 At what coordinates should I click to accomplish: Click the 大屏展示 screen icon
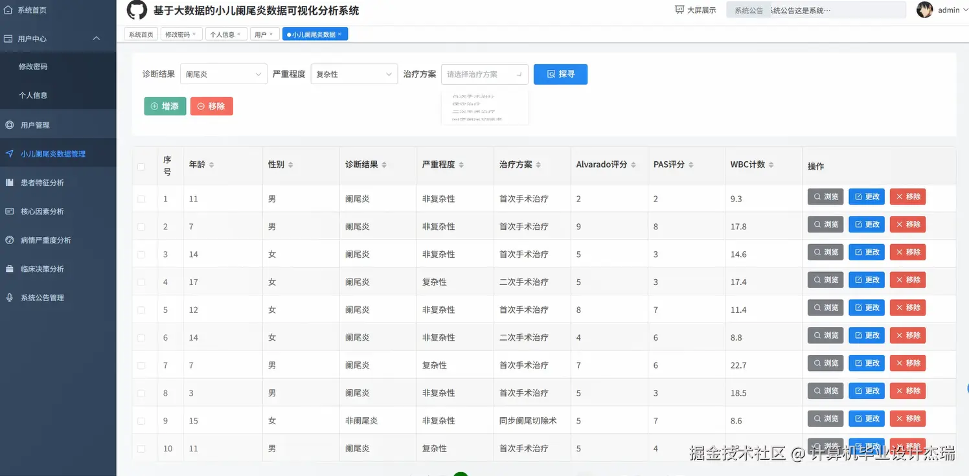click(679, 10)
